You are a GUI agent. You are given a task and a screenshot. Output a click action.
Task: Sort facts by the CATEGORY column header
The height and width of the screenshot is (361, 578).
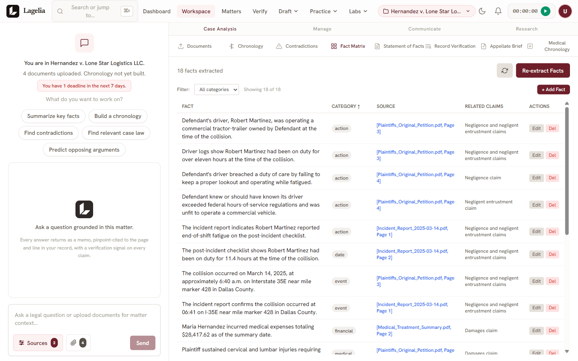pyautogui.click(x=346, y=106)
